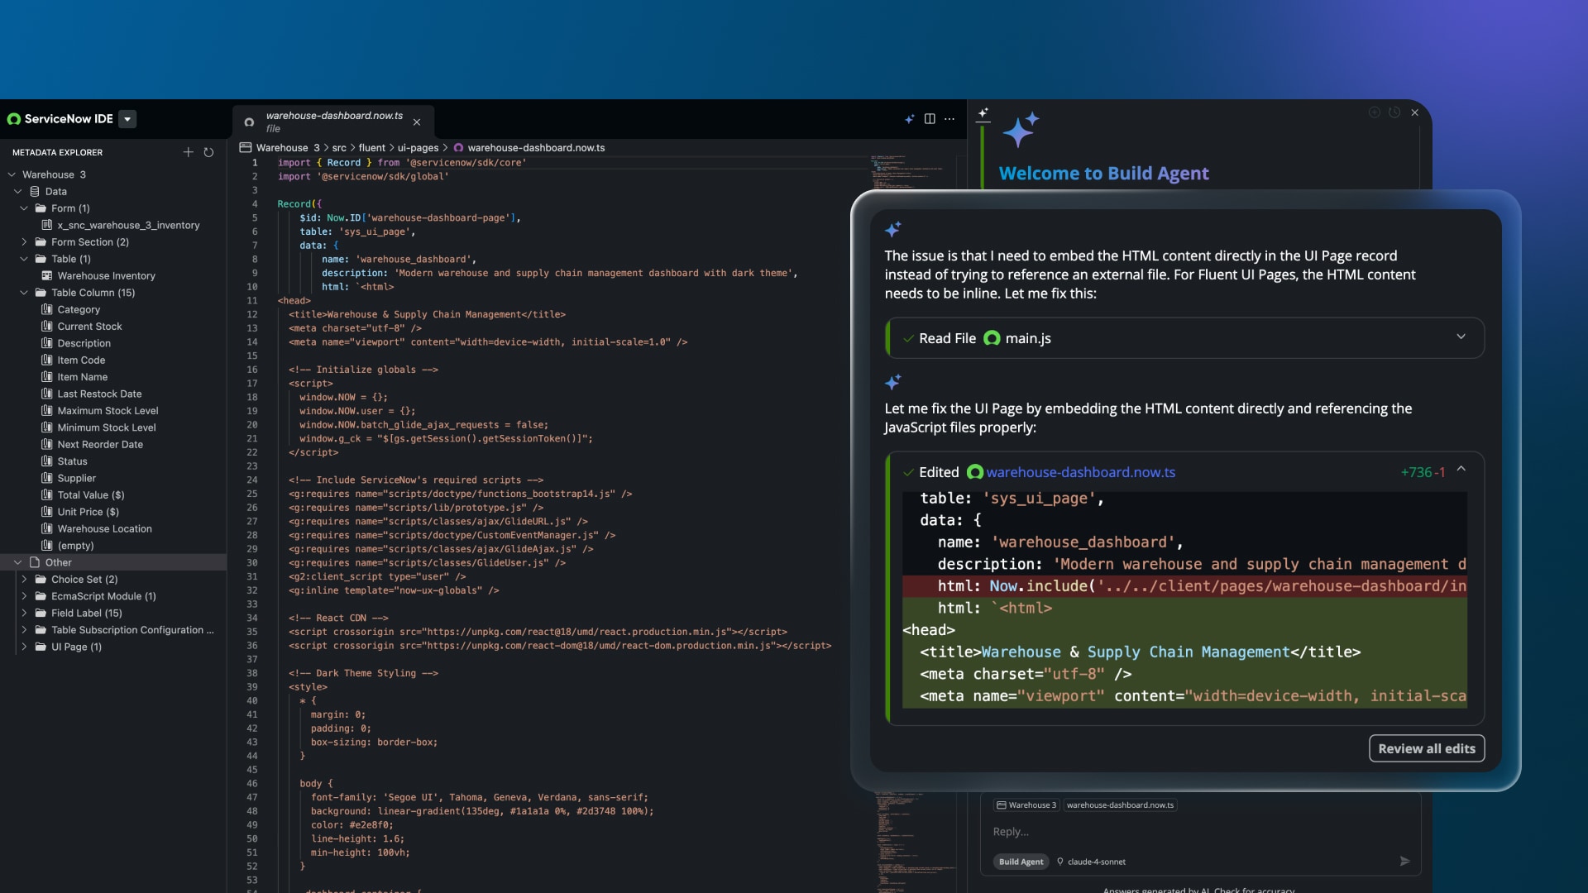Expand the UI Page (1) folder
Image resolution: width=1588 pixels, height=893 pixels.
point(24,647)
